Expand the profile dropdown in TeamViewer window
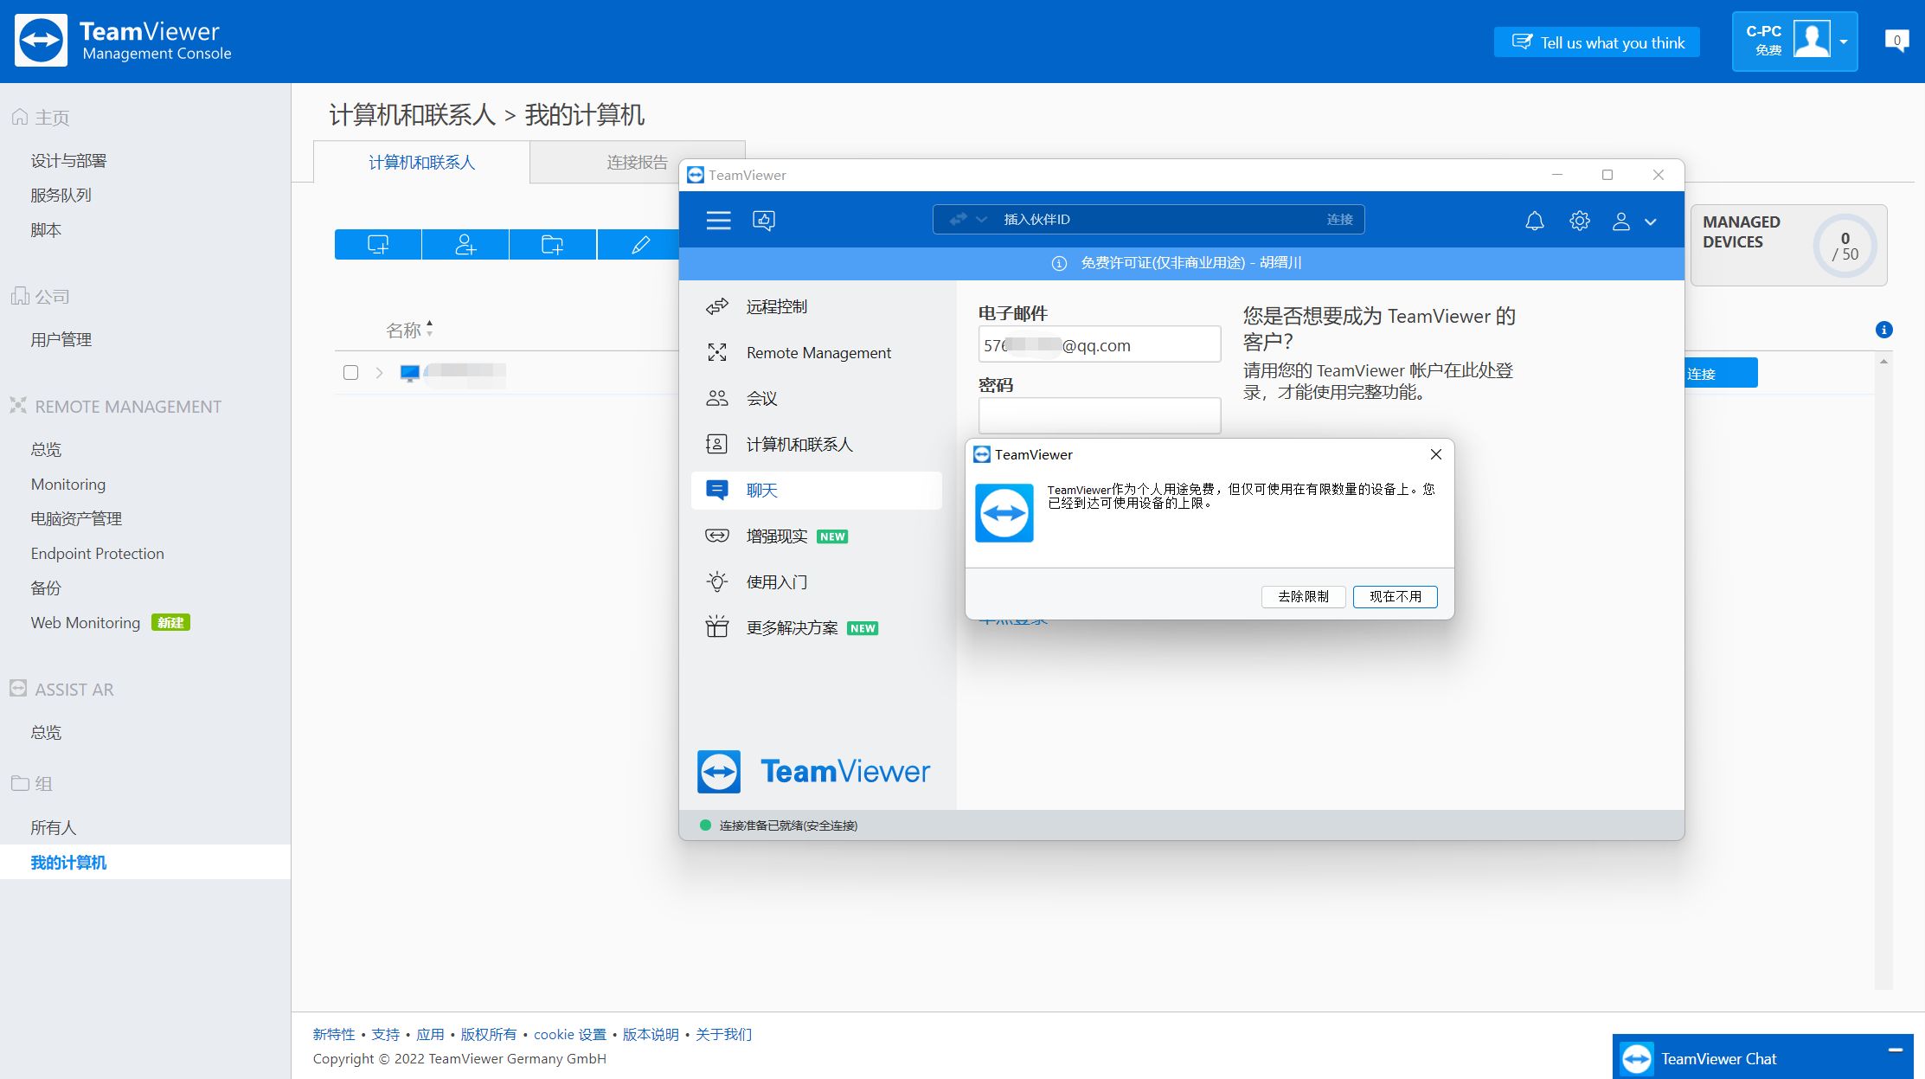This screenshot has width=1925, height=1079. pyautogui.click(x=1650, y=222)
